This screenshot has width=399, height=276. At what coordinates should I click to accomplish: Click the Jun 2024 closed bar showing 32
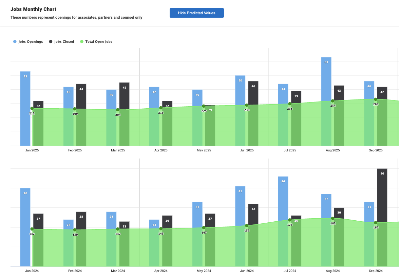coord(253,213)
